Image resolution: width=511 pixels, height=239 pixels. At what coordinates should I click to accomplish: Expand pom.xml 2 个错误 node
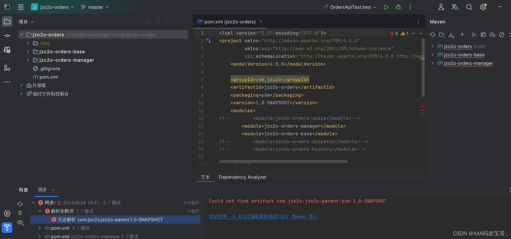pos(40,228)
